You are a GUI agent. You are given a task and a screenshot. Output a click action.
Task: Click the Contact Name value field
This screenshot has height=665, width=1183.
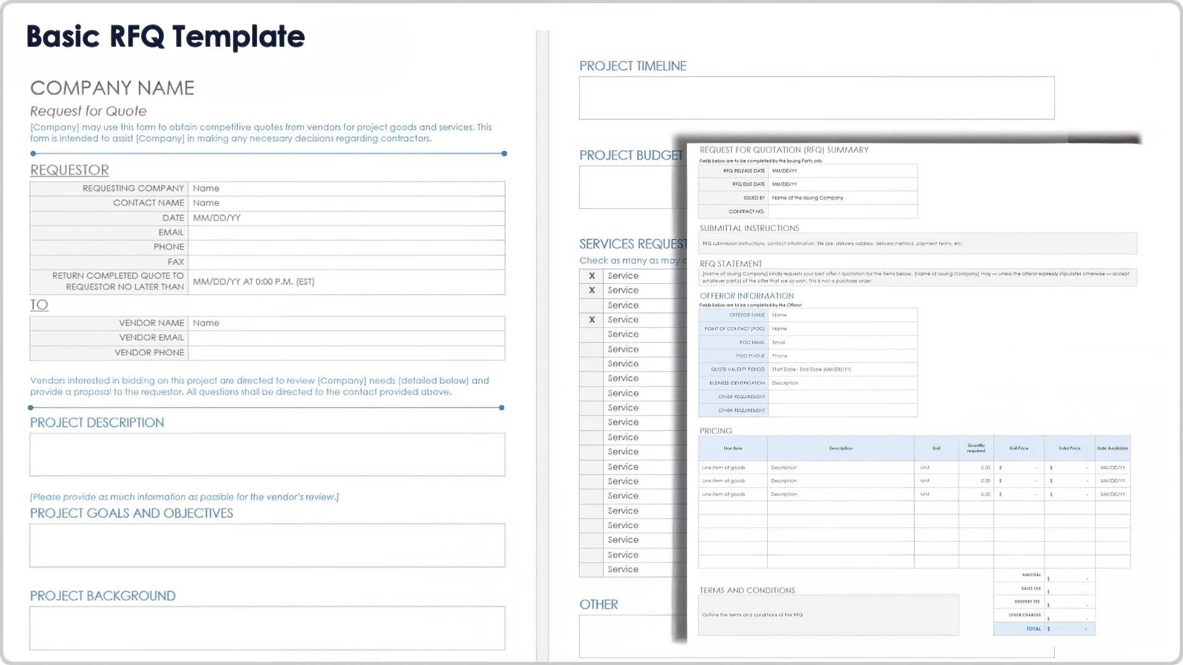pos(346,203)
